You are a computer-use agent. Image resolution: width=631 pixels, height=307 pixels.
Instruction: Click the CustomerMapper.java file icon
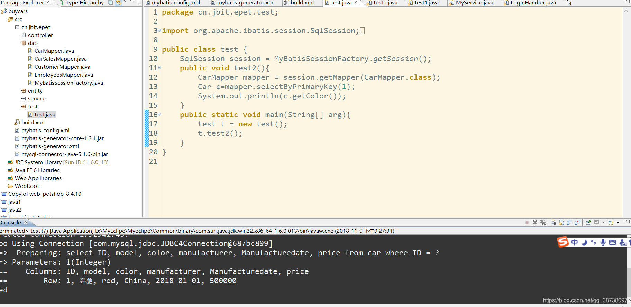coord(30,67)
